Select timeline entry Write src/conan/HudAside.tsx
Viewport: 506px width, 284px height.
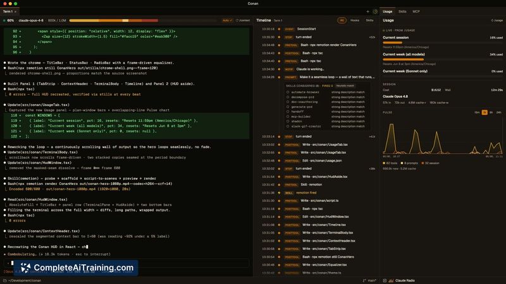point(319,177)
